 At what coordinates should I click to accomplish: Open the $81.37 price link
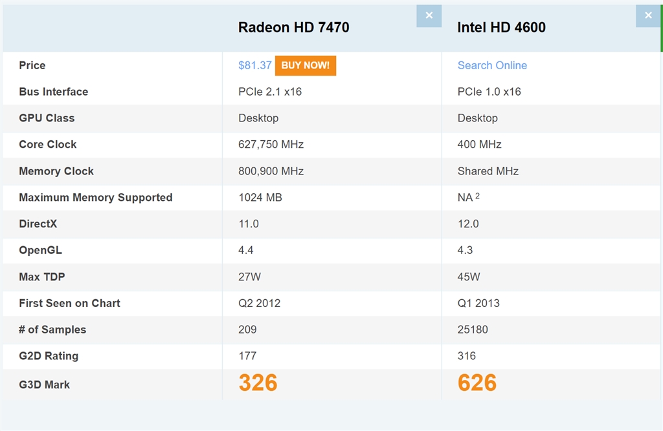coord(255,65)
